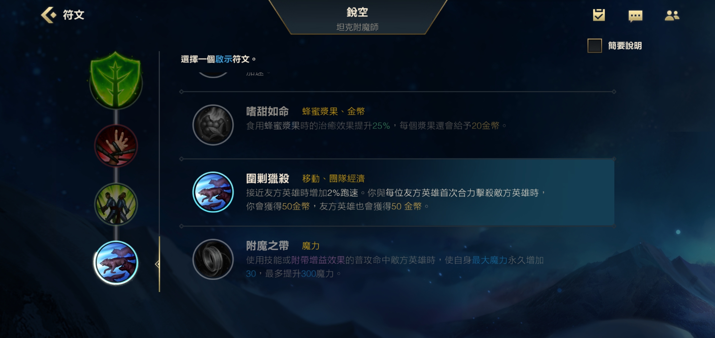Select the red hand rune slot

[116, 146]
